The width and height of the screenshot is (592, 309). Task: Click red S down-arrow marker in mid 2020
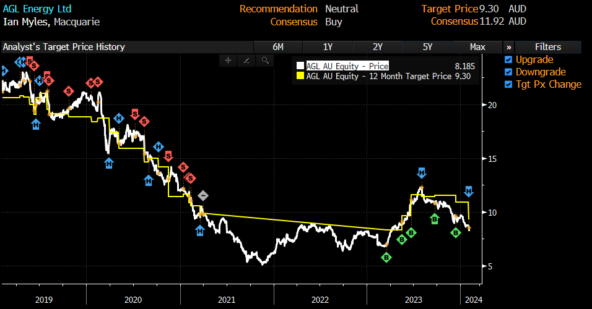pos(135,114)
